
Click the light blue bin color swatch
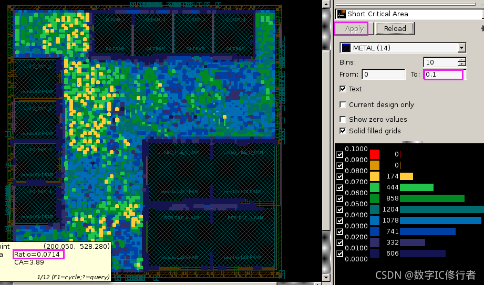[374, 220]
